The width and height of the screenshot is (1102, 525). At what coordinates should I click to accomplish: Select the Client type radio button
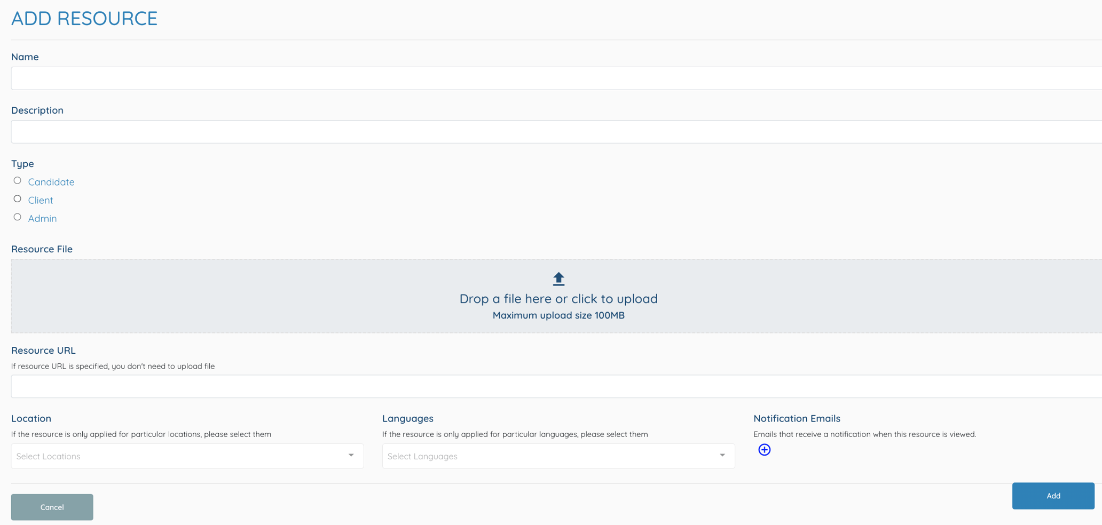tap(17, 198)
